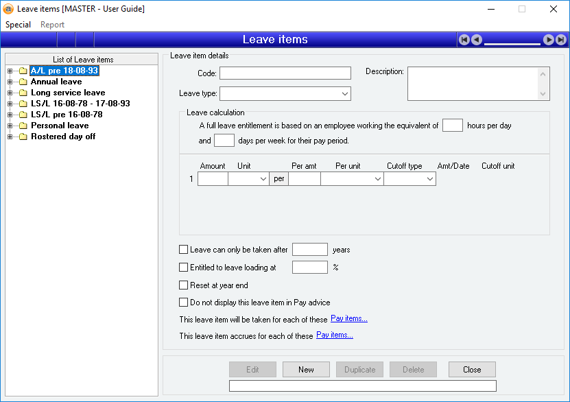Image resolution: width=570 pixels, height=402 pixels.
Task: Go to next record arrow icon
Action: [x=549, y=40]
